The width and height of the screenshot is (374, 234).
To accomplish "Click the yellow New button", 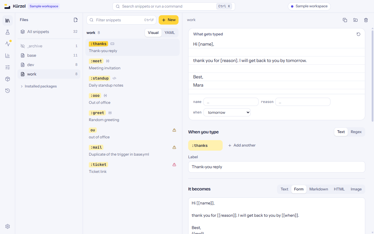I will [x=169, y=20].
